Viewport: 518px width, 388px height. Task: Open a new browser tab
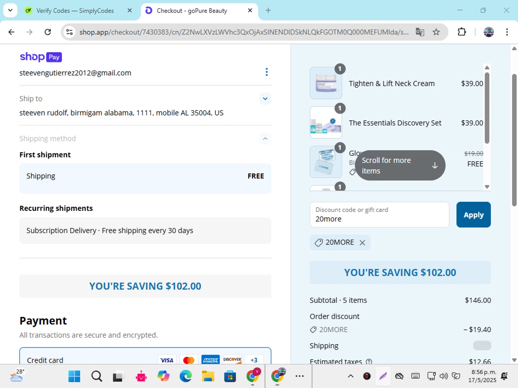coord(268,10)
